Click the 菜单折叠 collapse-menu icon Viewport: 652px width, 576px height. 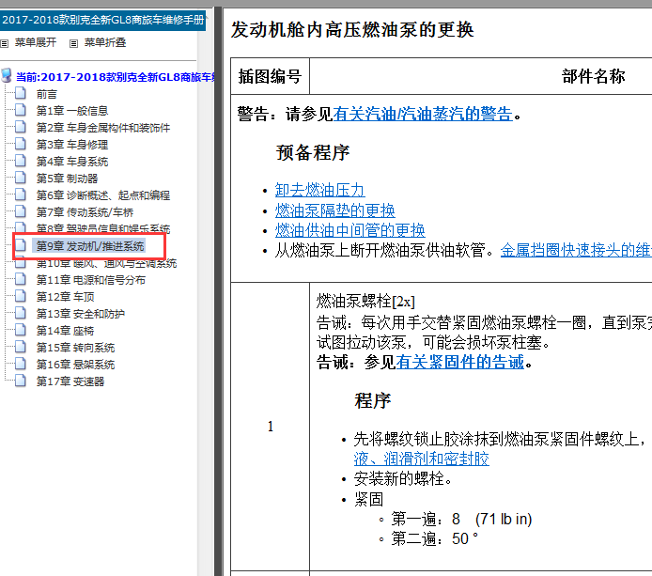(73, 43)
